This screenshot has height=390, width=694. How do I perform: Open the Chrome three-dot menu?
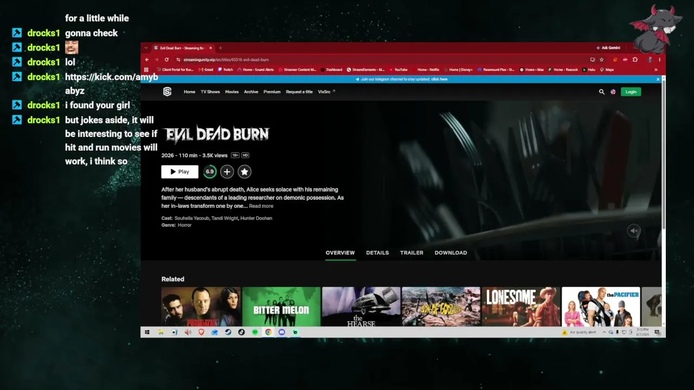tap(659, 60)
